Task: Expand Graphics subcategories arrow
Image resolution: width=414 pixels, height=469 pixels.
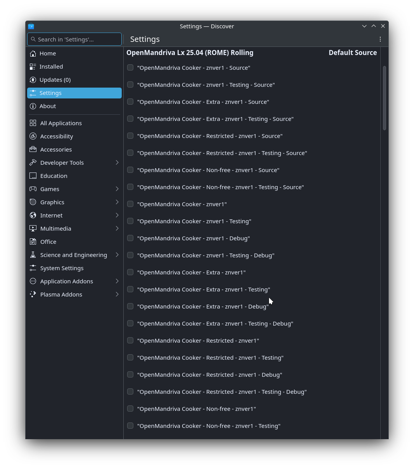Action: (117, 202)
